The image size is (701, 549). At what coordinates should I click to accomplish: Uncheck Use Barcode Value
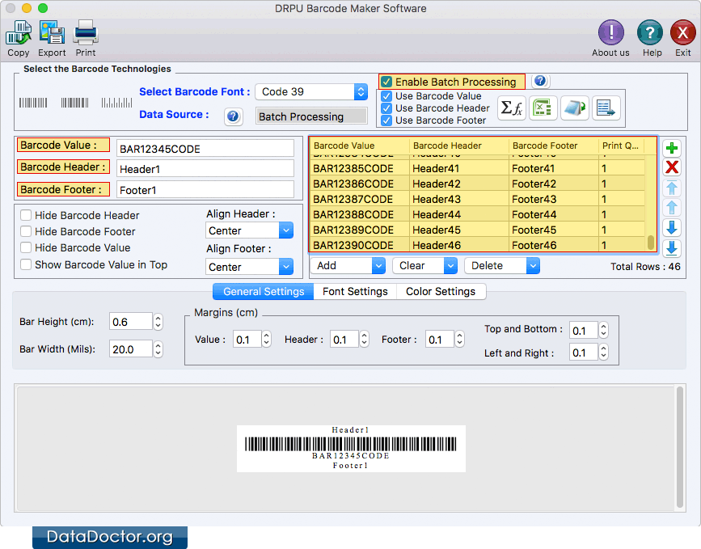tap(386, 96)
